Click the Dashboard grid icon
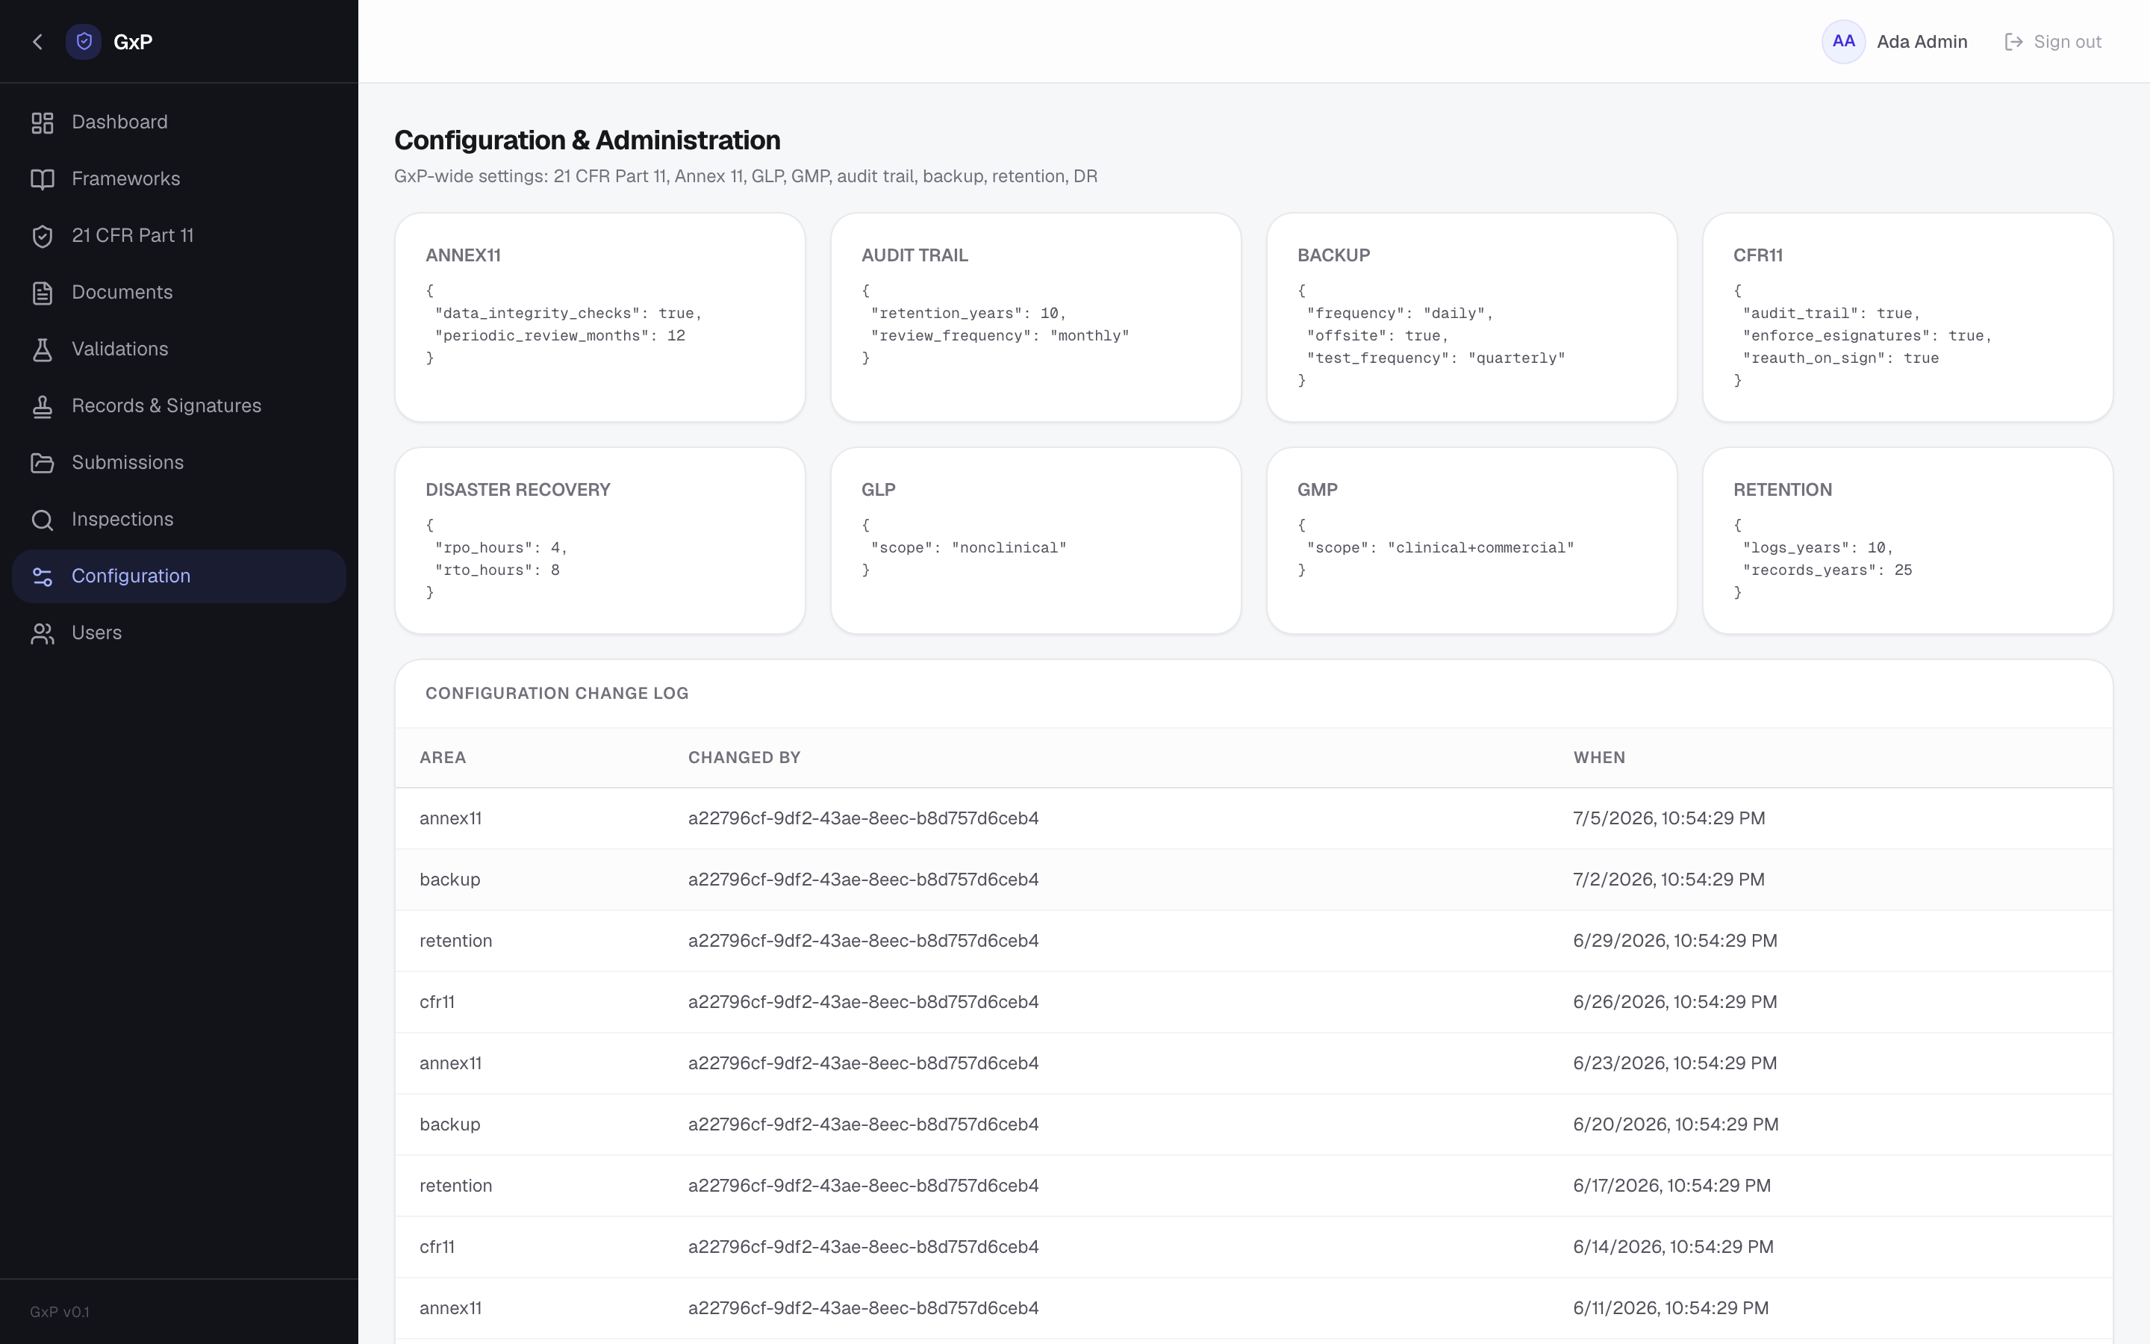The image size is (2150, 1344). coord(43,122)
